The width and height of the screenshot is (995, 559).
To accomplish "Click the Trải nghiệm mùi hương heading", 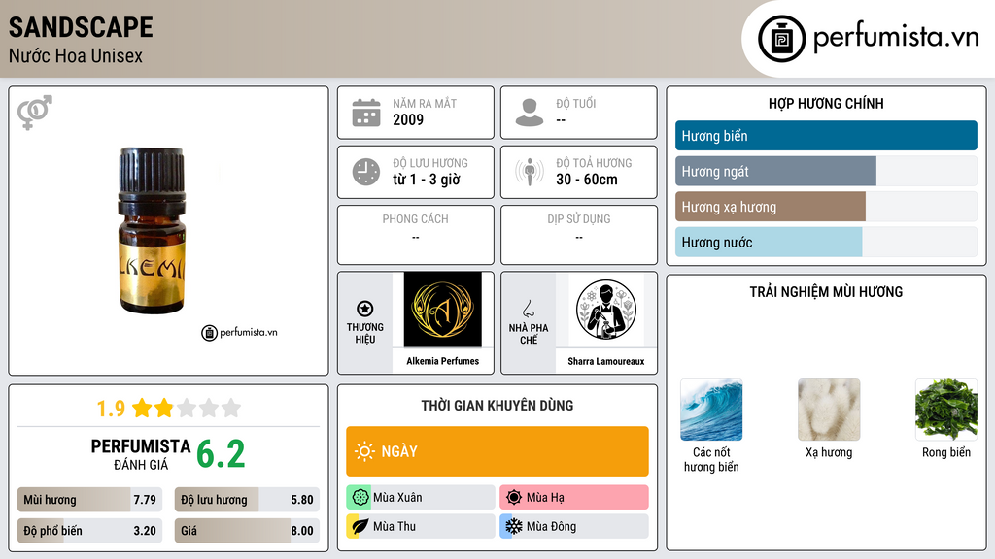I will click(x=826, y=292).
